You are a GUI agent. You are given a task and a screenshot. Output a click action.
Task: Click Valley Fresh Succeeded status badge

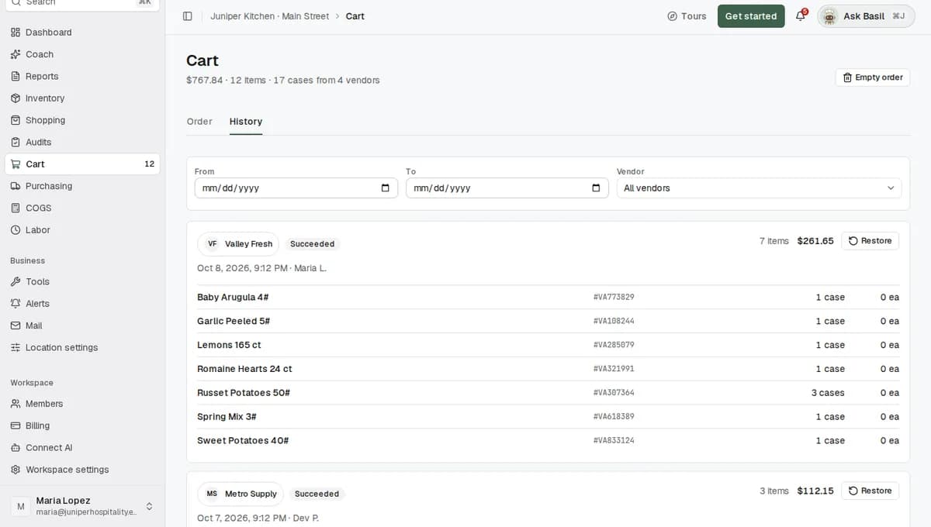pos(312,244)
